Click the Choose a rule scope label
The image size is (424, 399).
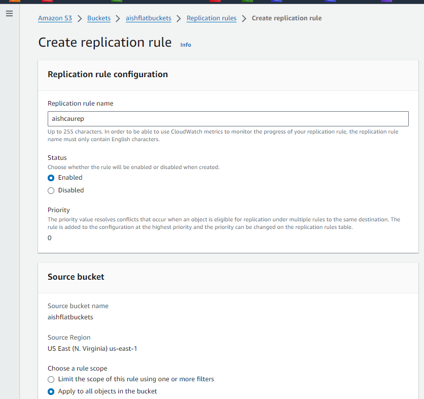point(77,368)
